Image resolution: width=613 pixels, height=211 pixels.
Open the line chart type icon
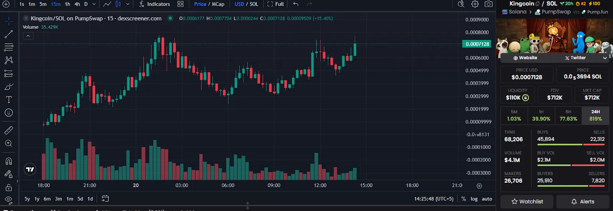coord(107,4)
